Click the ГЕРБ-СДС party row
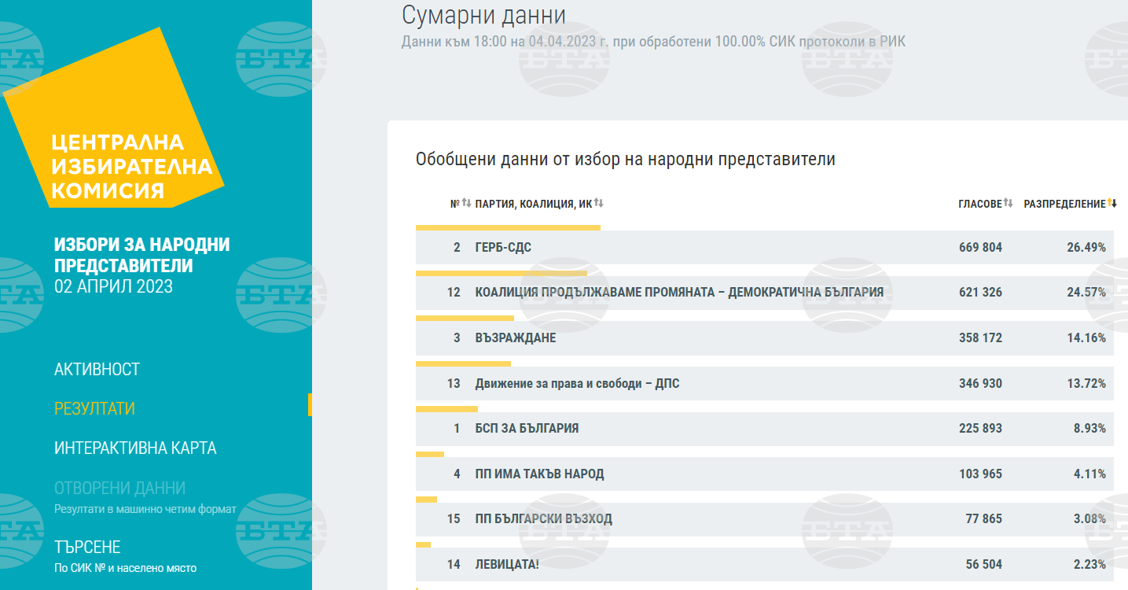The width and height of the screenshot is (1128, 590). click(503, 247)
